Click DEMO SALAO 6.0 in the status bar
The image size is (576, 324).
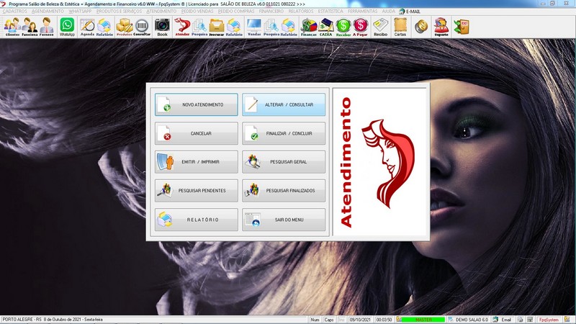click(x=472, y=320)
